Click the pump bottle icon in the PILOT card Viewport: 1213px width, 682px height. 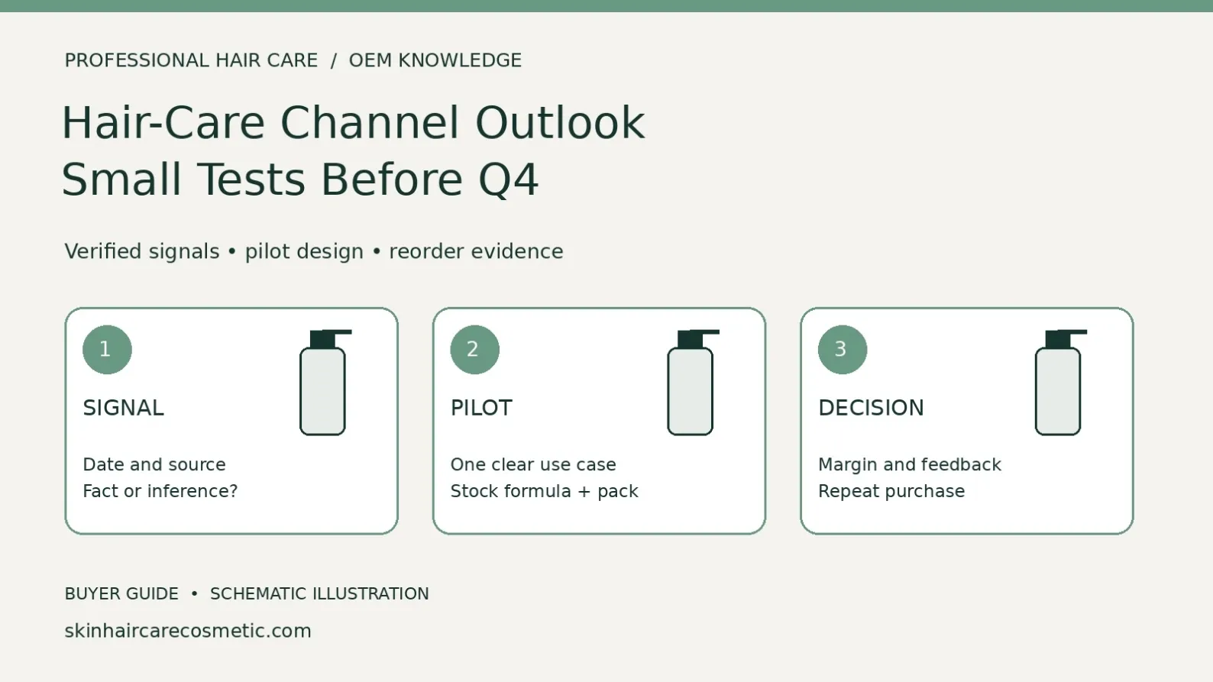click(693, 383)
